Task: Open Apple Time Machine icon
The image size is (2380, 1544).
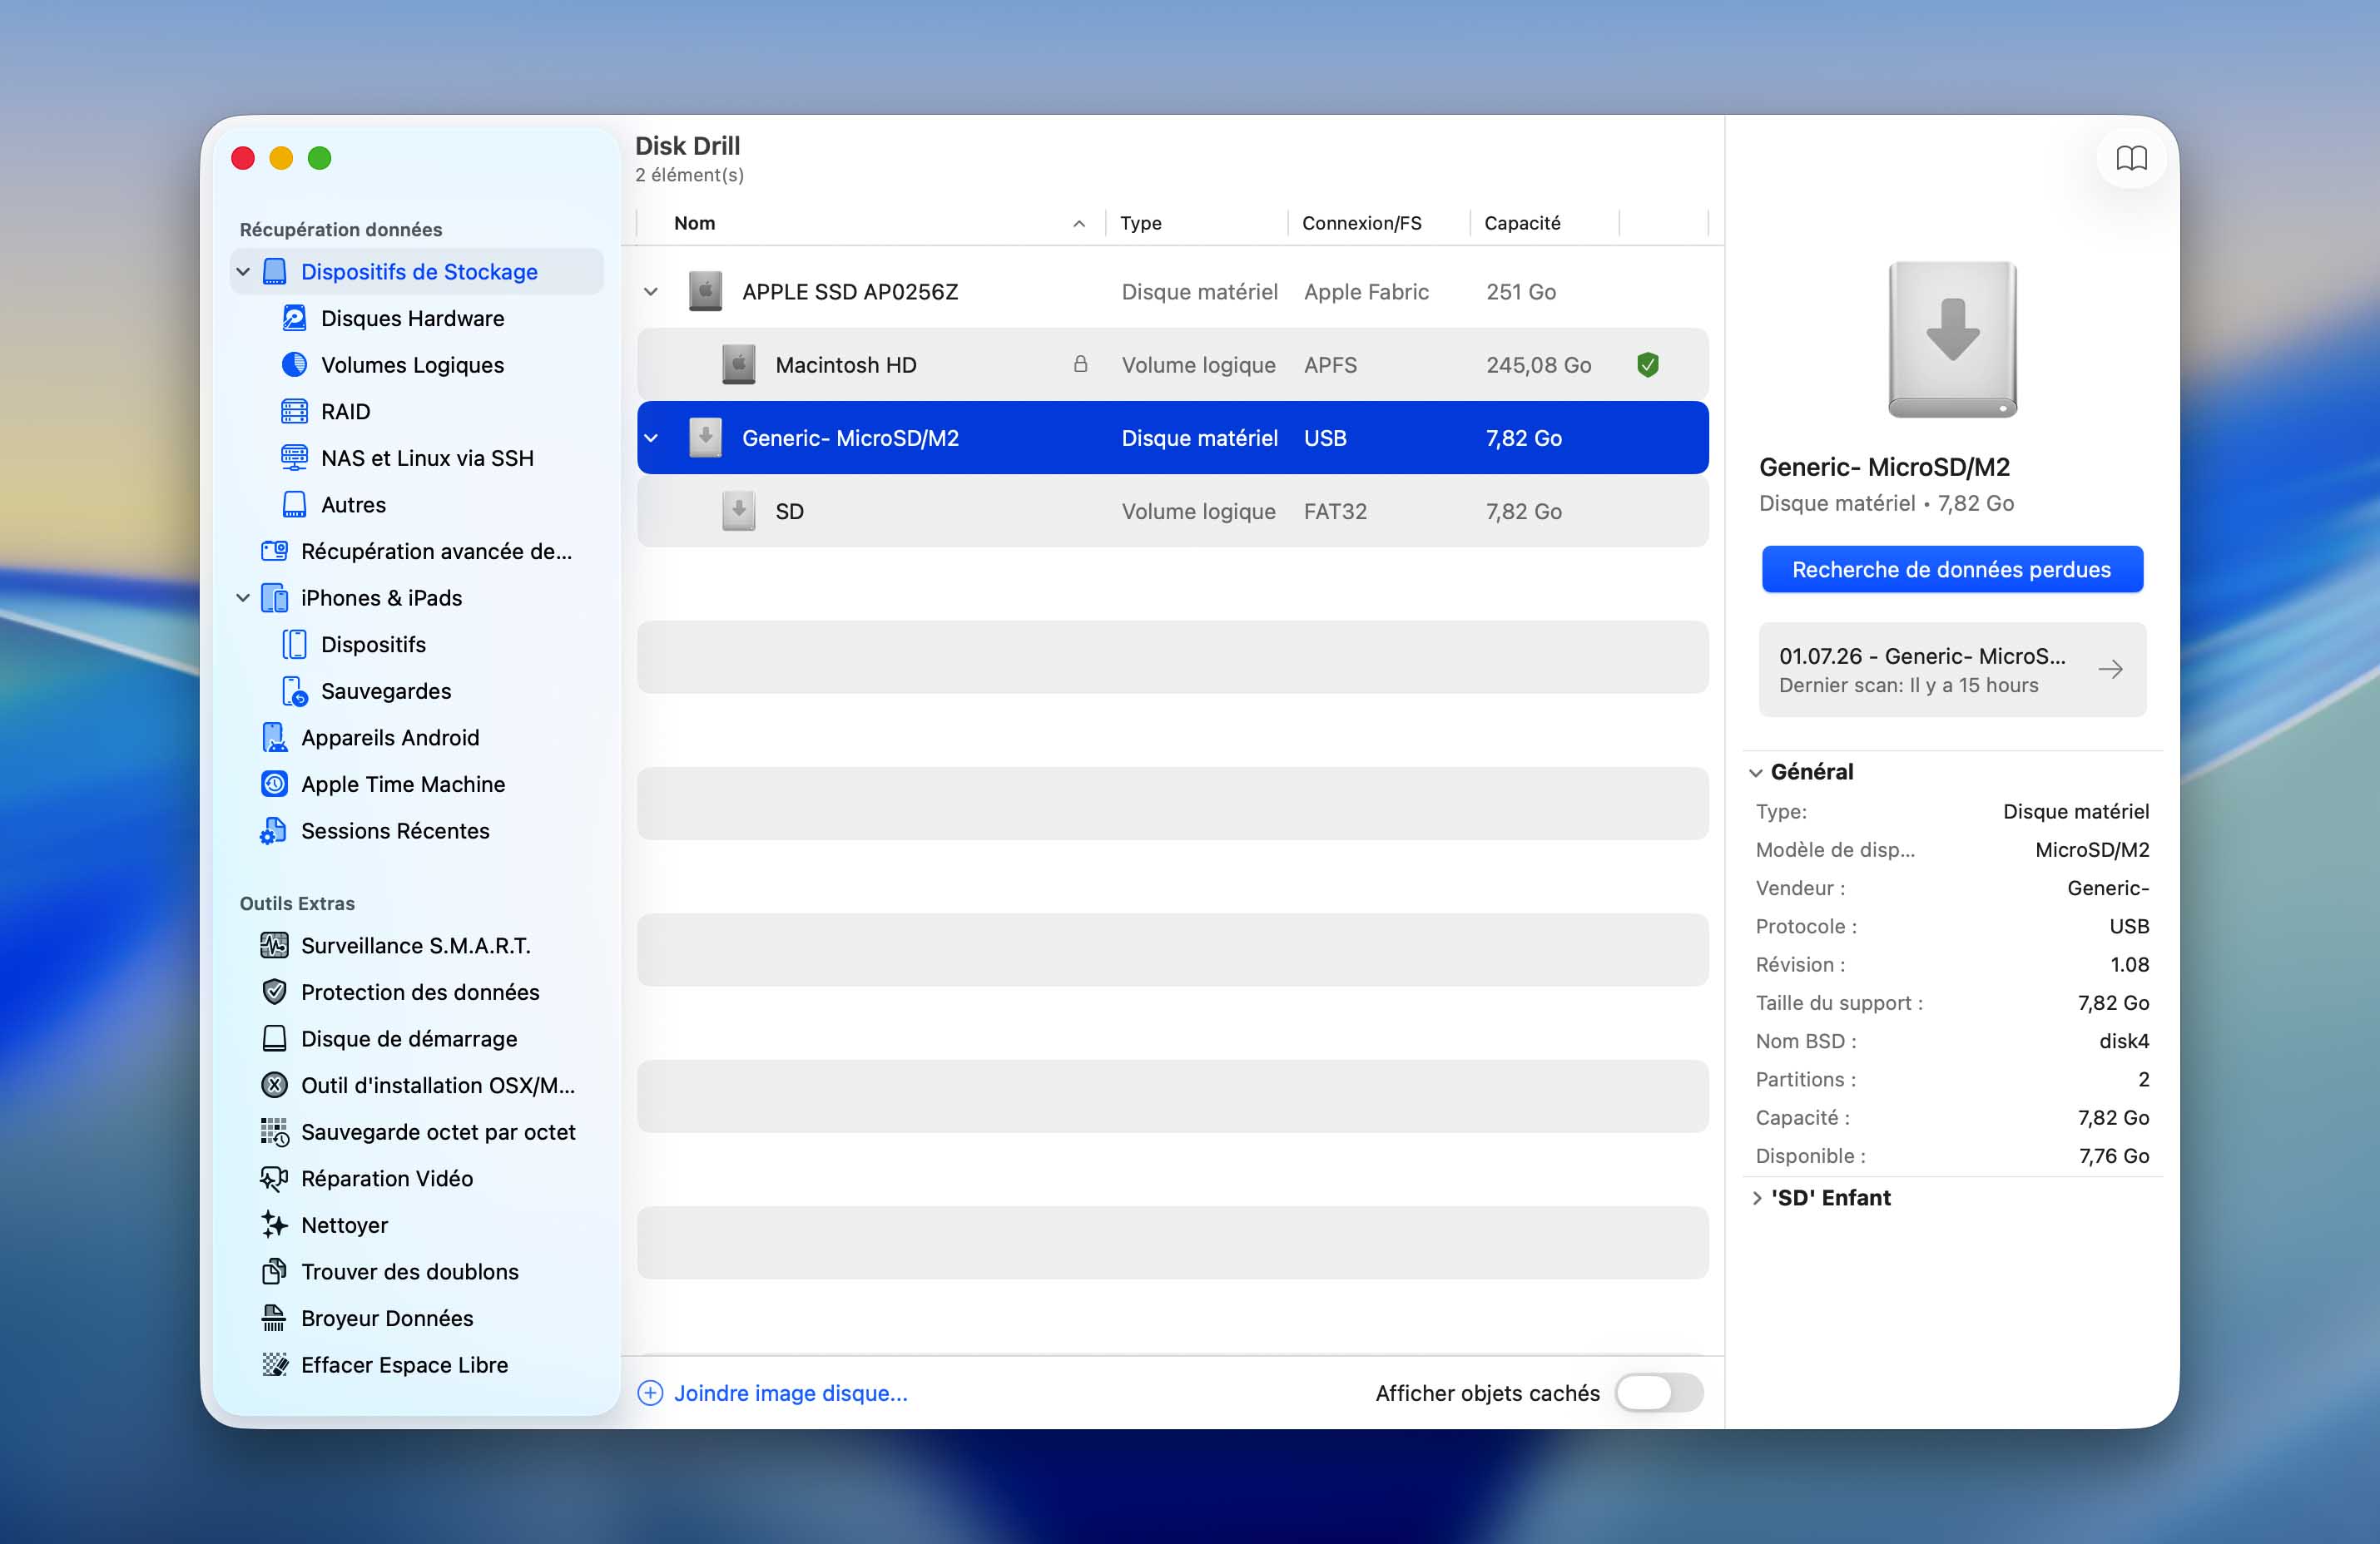Action: [274, 784]
